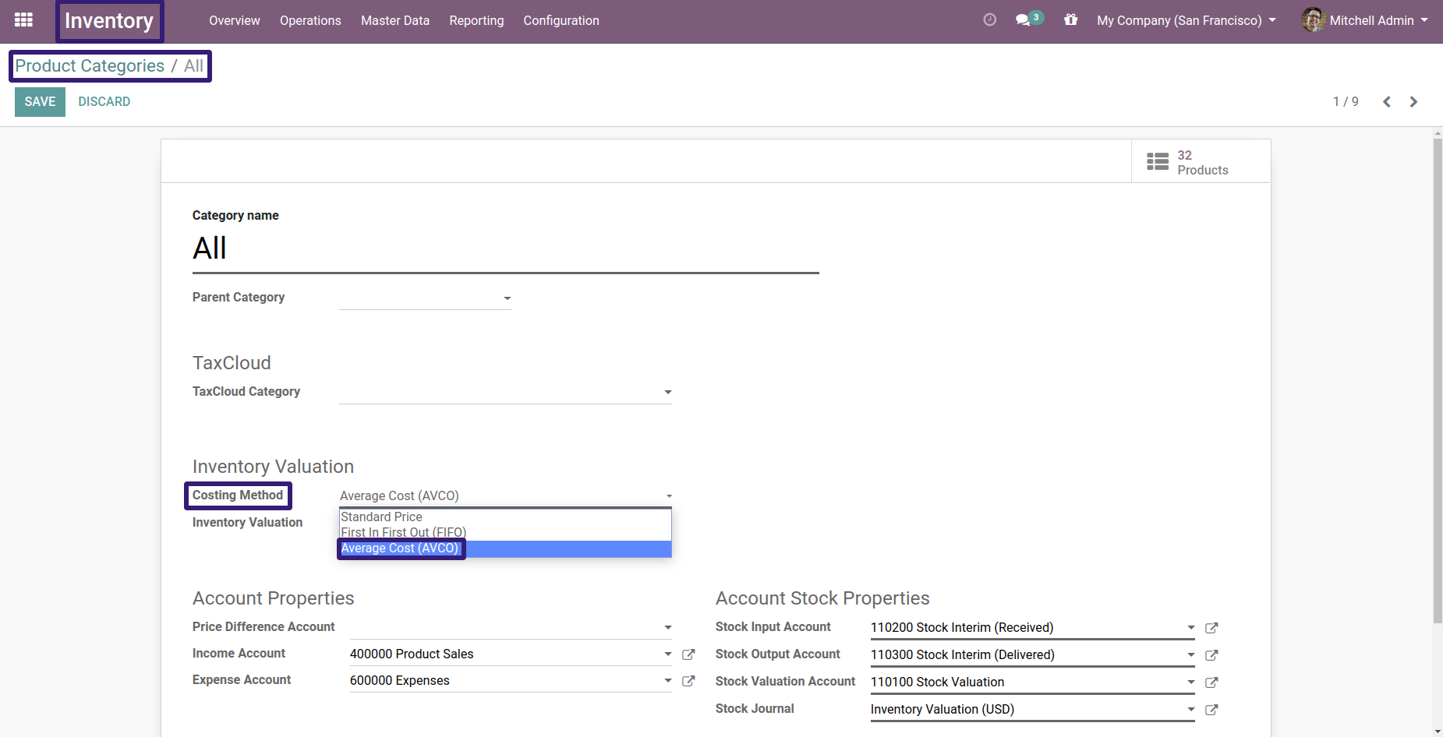Open the Configuration menu
The width and height of the screenshot is (1443, 737).
point(561,20)
